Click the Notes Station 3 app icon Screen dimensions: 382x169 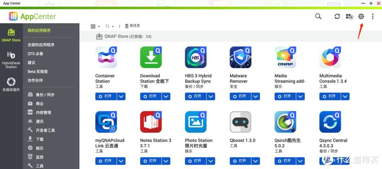pos(151,122)
